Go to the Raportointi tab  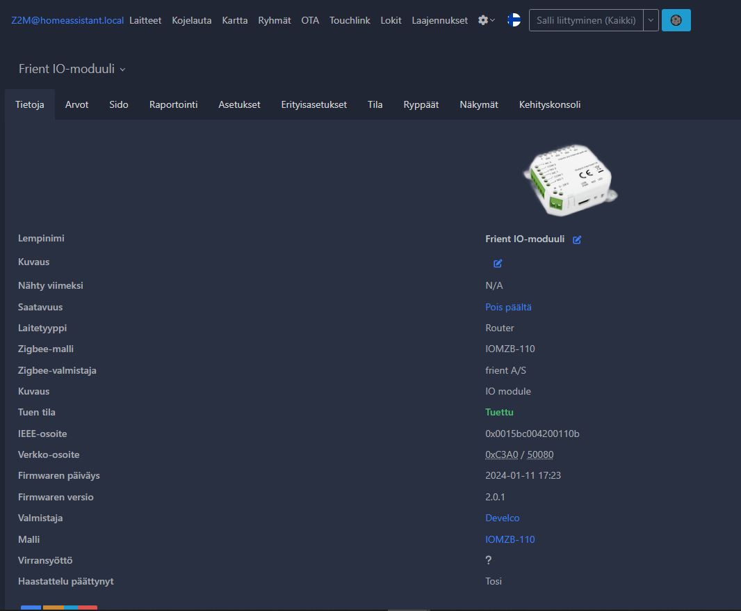(173, 104)
